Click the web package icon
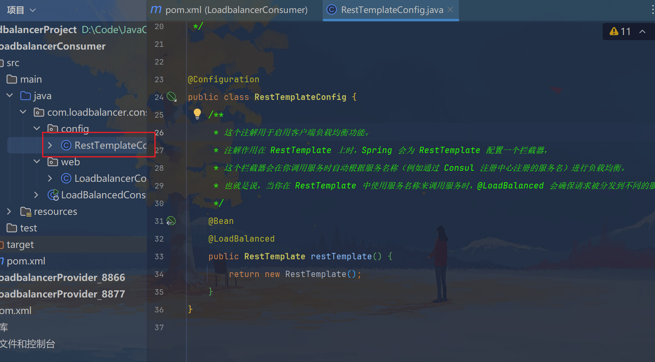This screenshot has width=655, height=362. (x=52, y=162)
